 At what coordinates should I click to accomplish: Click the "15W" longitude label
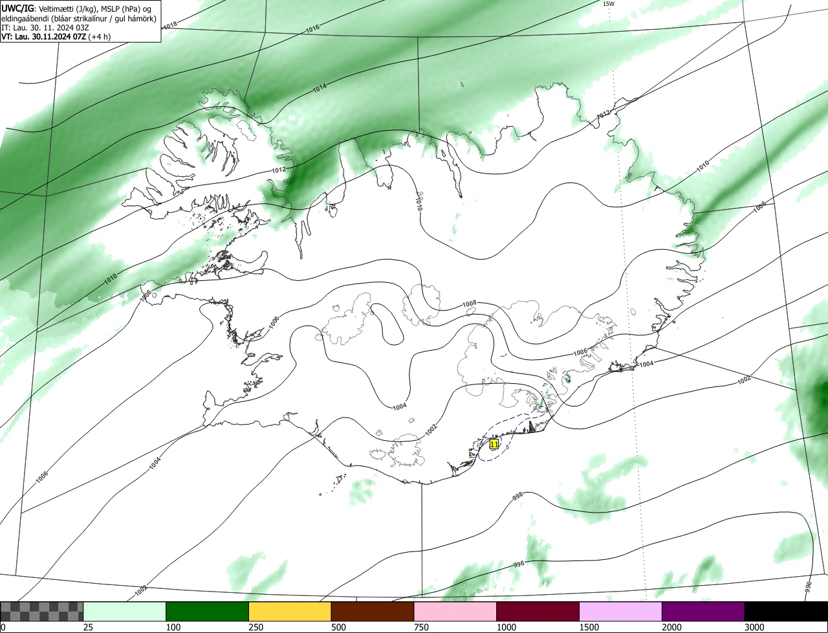tap(608, 4)
